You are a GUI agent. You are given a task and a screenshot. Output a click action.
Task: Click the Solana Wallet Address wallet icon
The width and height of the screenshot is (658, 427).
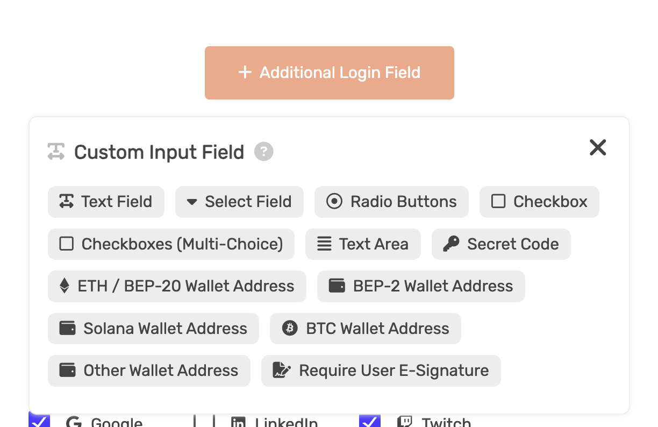(x=67, y=329)
